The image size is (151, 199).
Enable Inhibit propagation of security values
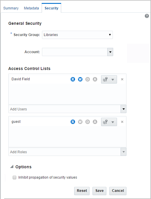click(x=14, y=177)
